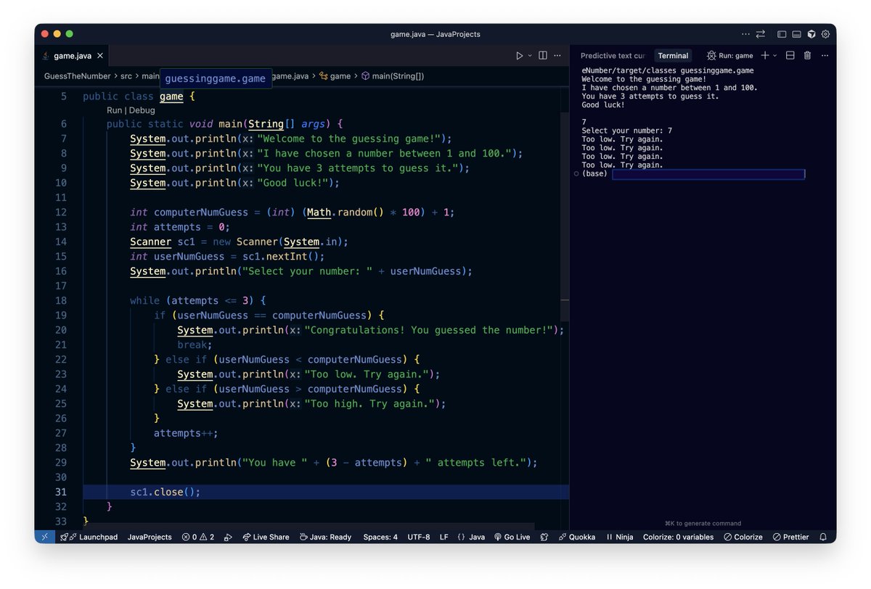Click the title bar swap arrows icon
The width and height of the screenshot is (871, 589).
click(x=761, y=34)
